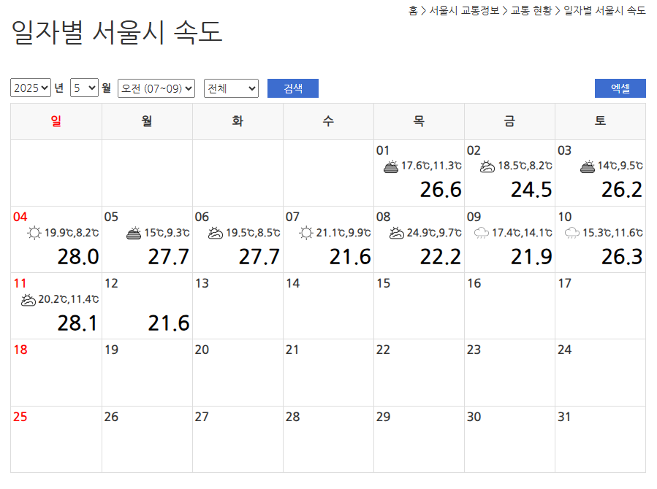Image resolution: width=657 pixels, height=489 pixels.
Task: Click speed value 26.2 on May 03
Action: pos(622,190)
